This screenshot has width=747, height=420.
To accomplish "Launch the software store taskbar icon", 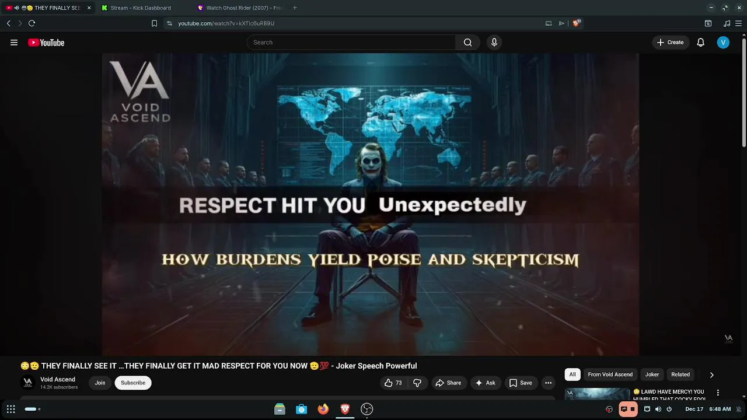I will click(302, 409).
